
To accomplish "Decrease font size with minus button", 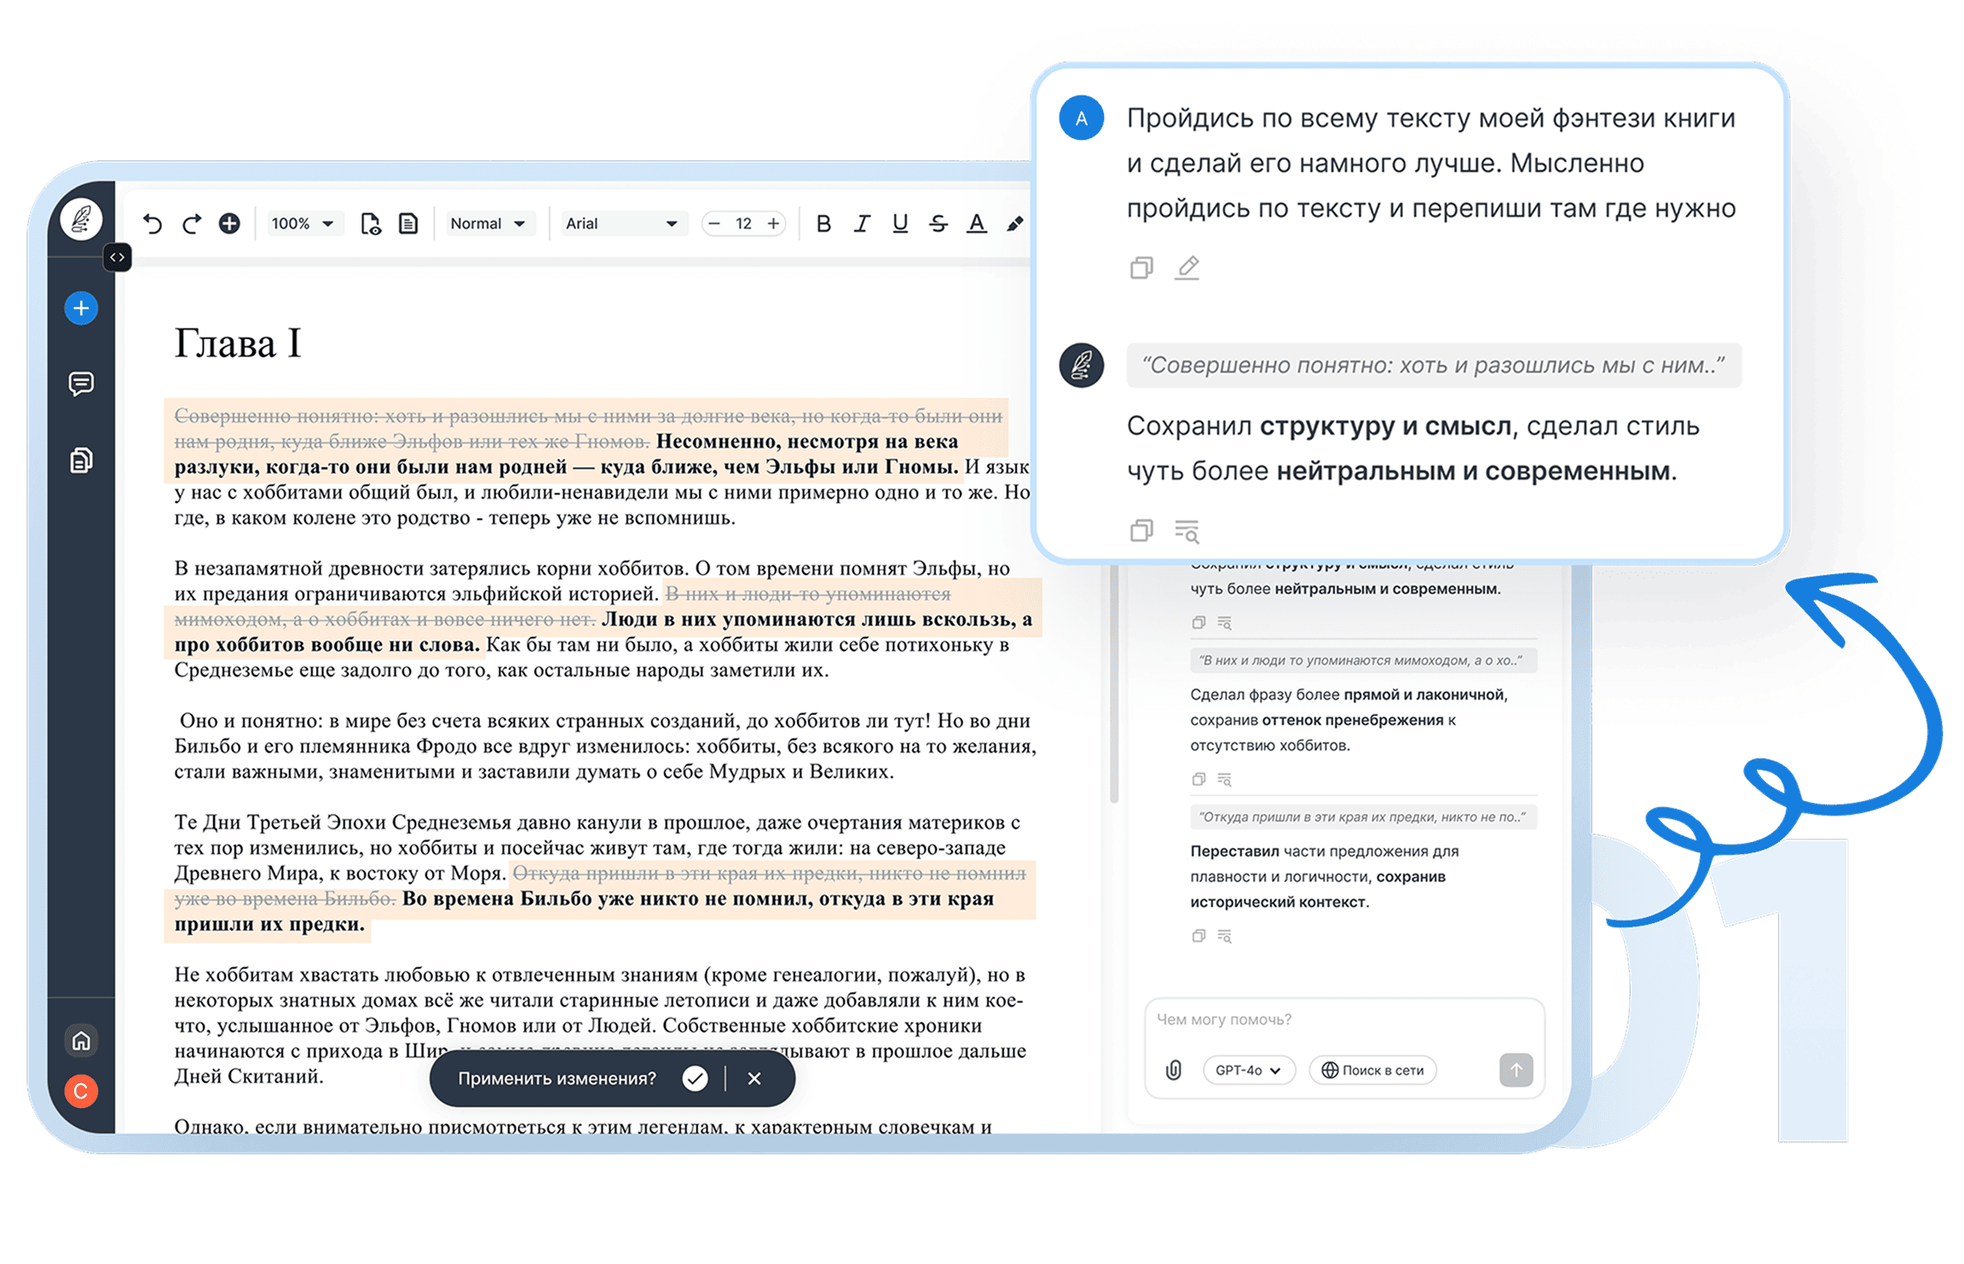I will pyautogui.click(x=714, y=223).
